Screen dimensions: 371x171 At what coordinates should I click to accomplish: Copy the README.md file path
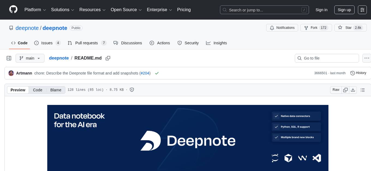click(x=108, y=58)
